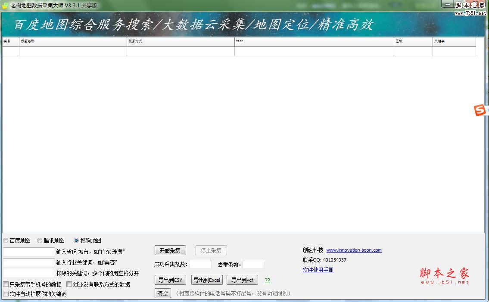The image size is (489, 302).
Task: Focus the province and city input field
Action: point(29,252)
